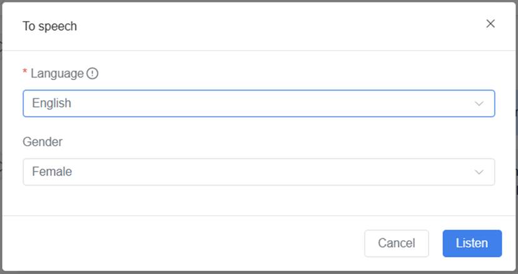Click blank footer area left of Cancel

[x=188, y=243]
